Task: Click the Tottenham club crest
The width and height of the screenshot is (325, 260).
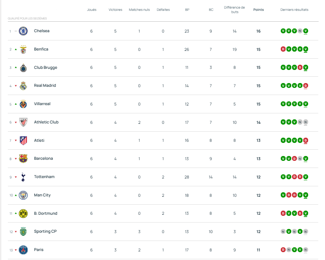Action: [x=23, y=177]
